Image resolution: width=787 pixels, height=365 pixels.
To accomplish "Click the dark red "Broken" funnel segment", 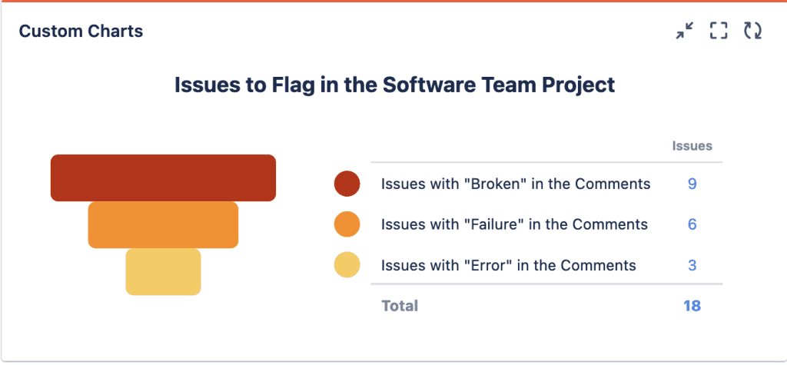I will 163,178.
